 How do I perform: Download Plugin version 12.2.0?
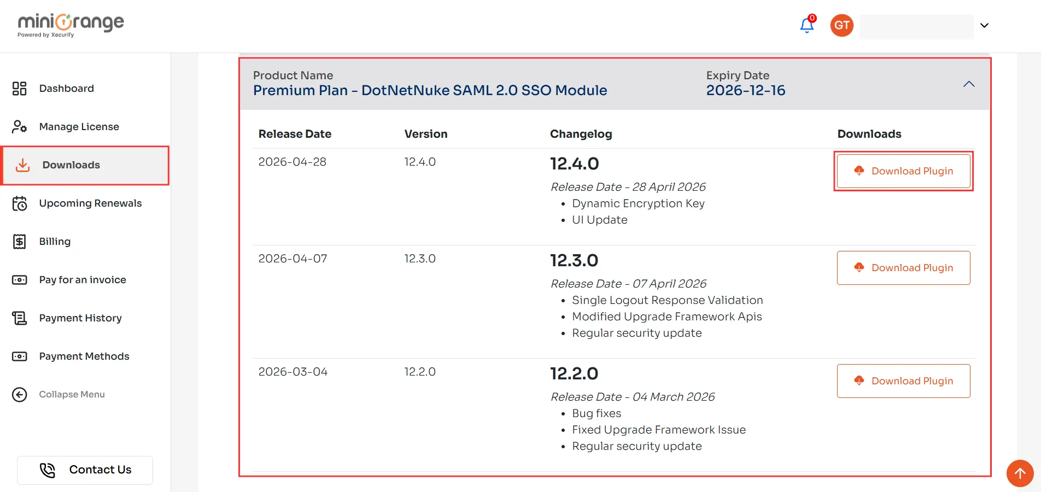point(904,381)
